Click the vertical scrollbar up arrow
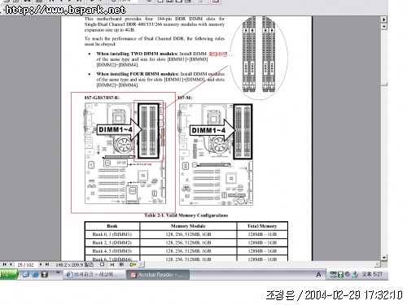The height and width of the screenshot is (305, 407). (383, 26)
